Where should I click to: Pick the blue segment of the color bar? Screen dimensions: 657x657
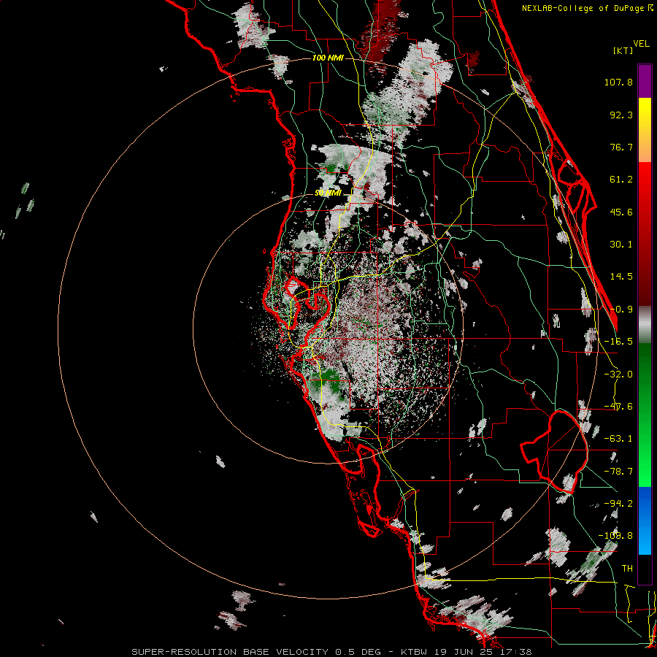coord(645,520)
